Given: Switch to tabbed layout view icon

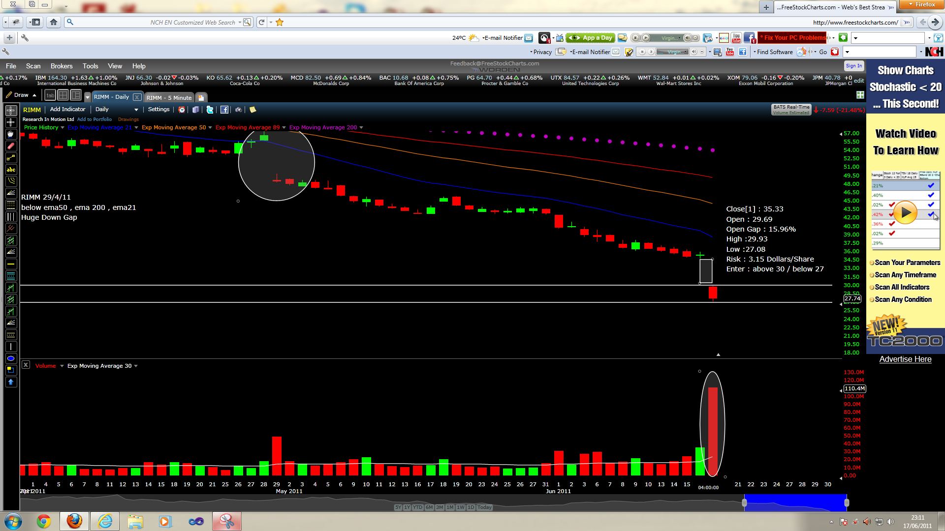Looking at the screenshot, I should 50,95.
